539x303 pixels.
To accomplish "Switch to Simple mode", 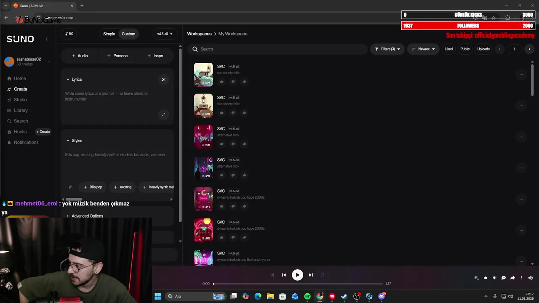I will [109, 34].
